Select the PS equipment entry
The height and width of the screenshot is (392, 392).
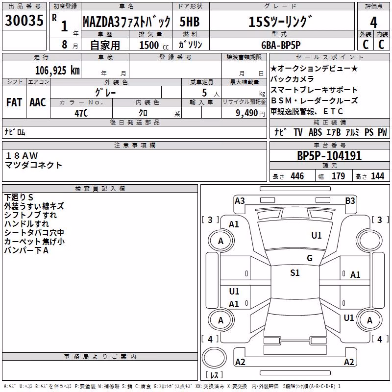pos(369,132)
